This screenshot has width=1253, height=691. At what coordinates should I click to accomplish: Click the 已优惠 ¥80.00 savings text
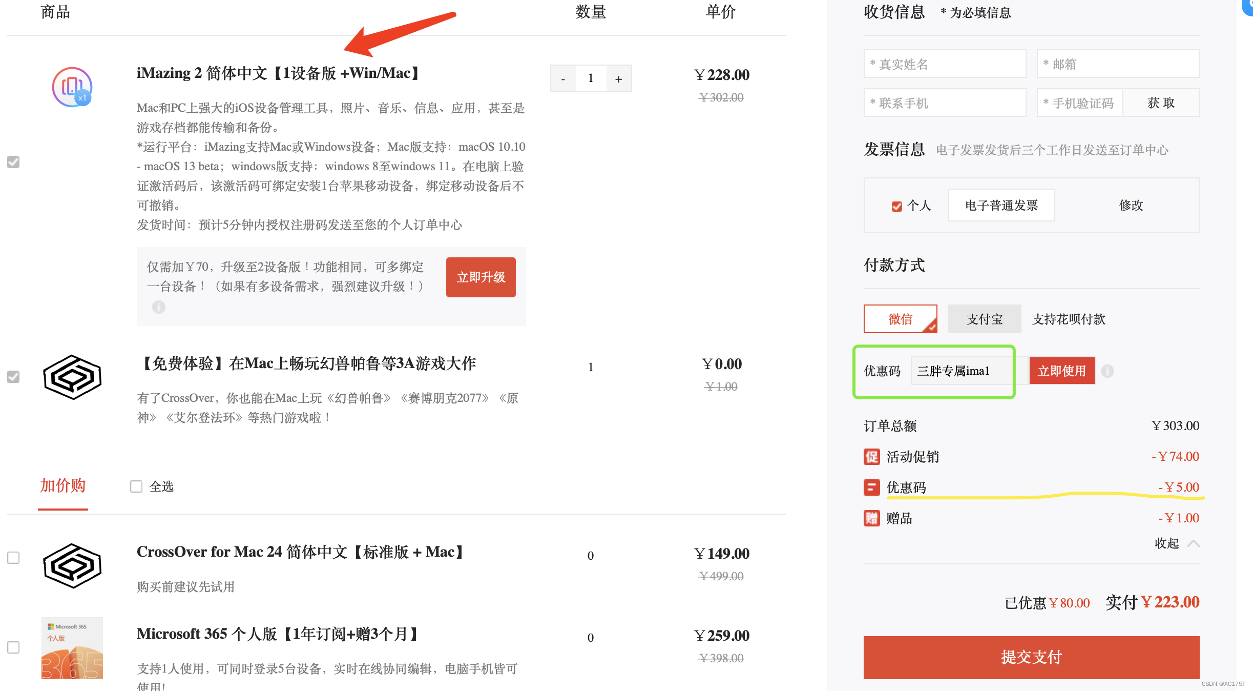click(1047, 603)
